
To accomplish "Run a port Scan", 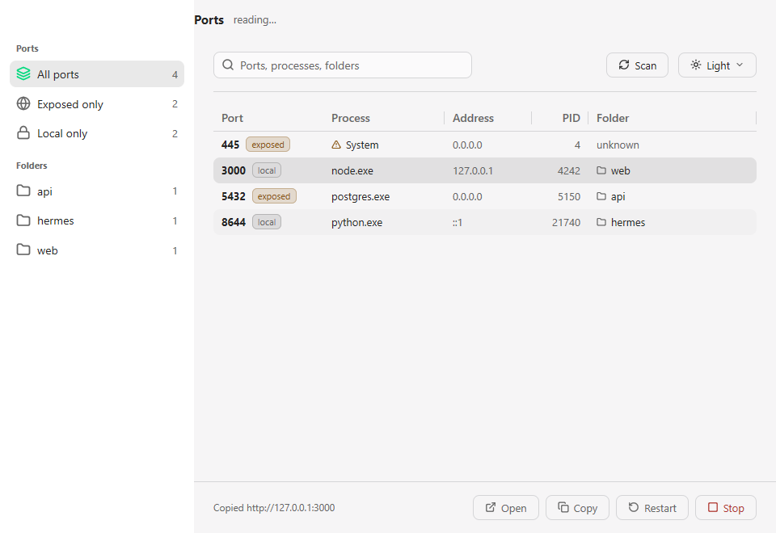I will 638,65.
